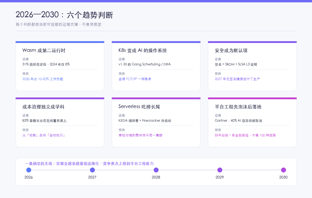The image size is (312, 198).
Task: Click evidence text "v1.35 的 Gang Scheduling / DRA"
Action: click(145, 64)
